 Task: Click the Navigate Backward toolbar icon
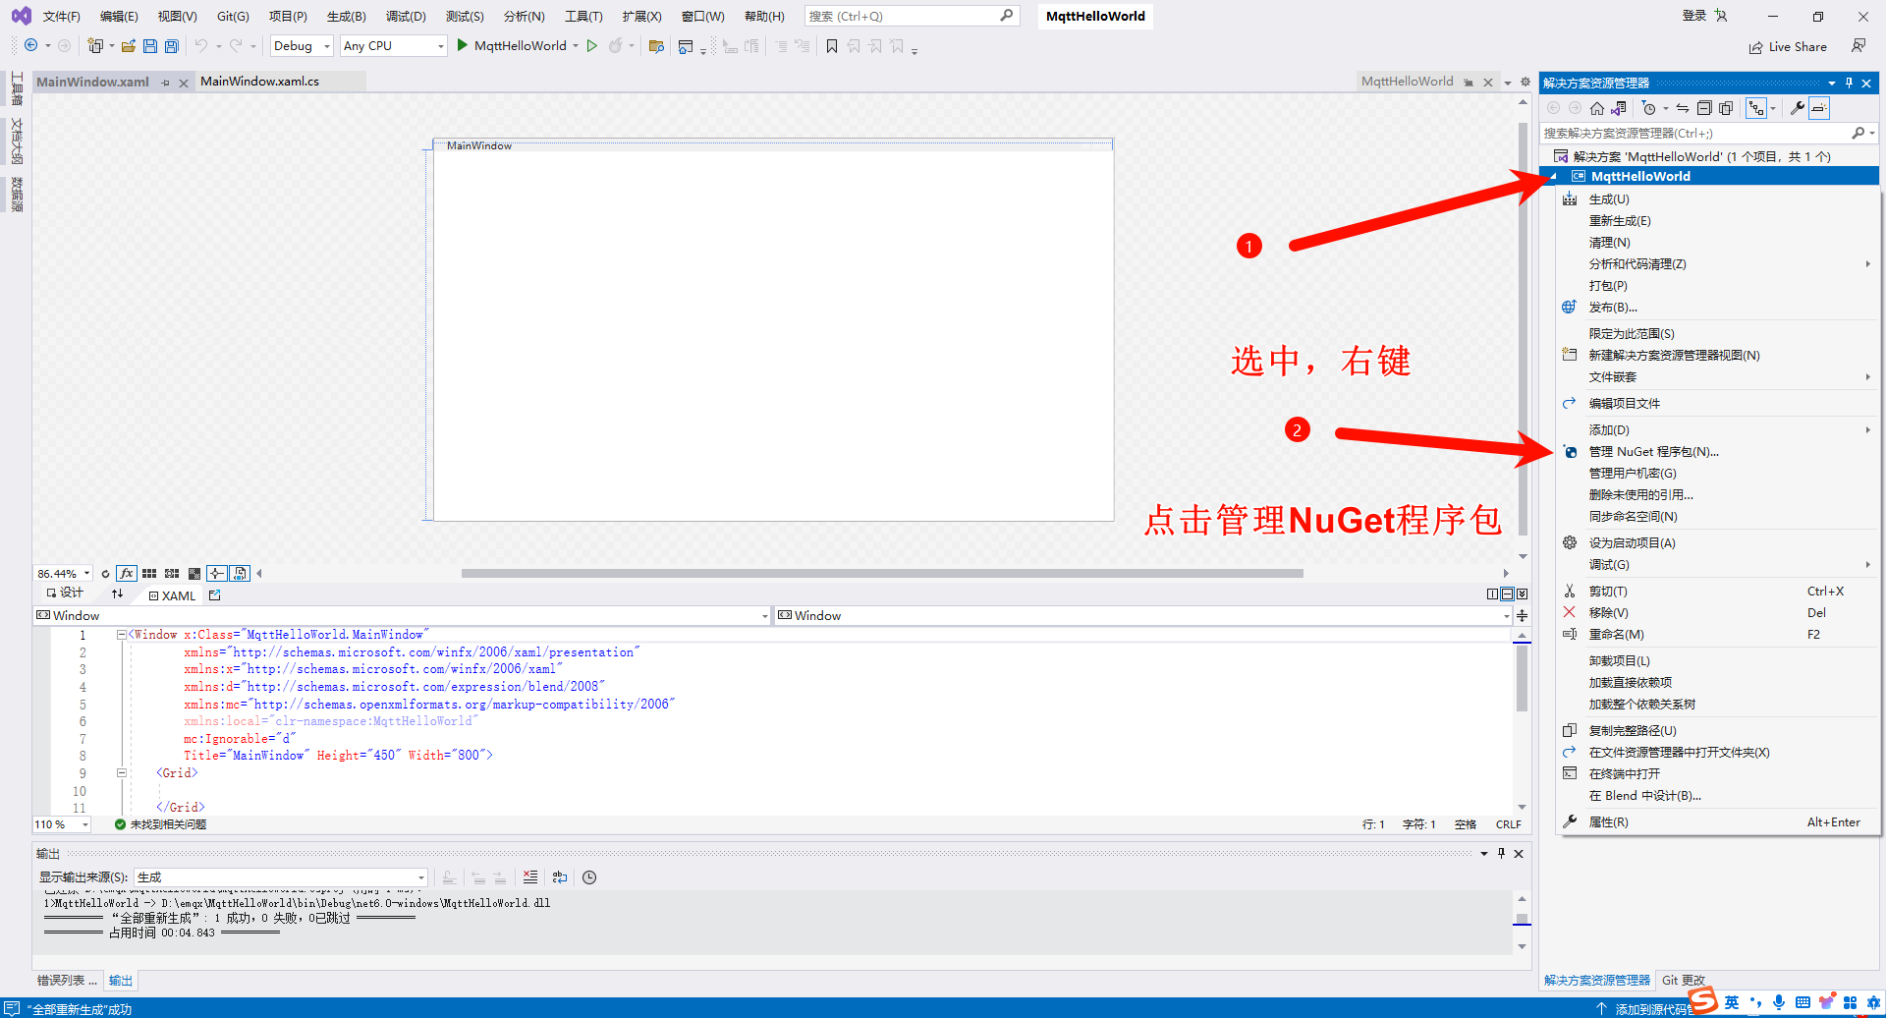[31, 45]
